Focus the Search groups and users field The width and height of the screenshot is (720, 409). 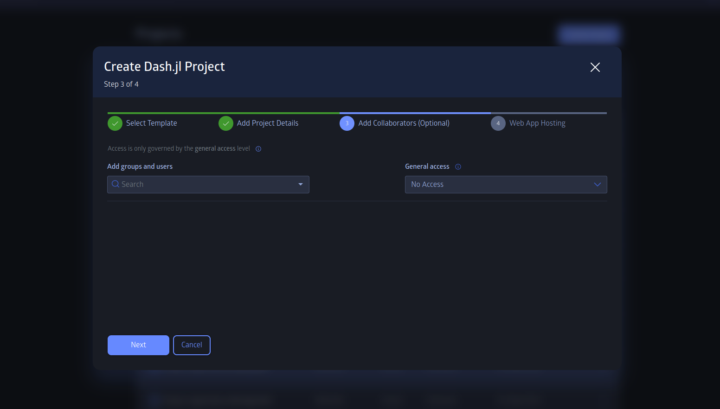pos(208,185)
